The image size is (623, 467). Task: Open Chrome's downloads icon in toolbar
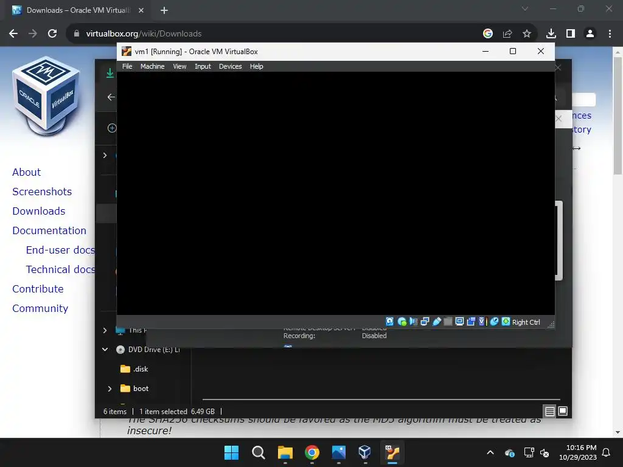pyautogui.click(x=551, y=34)
